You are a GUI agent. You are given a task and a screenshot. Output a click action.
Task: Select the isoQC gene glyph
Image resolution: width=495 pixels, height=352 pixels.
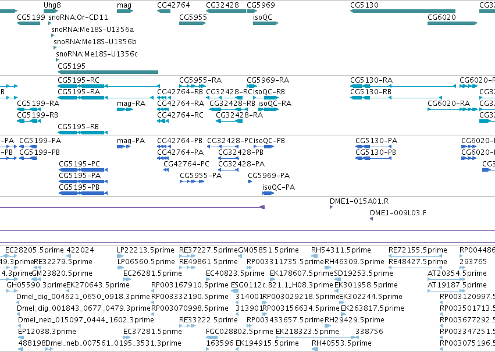coord(266,23)
